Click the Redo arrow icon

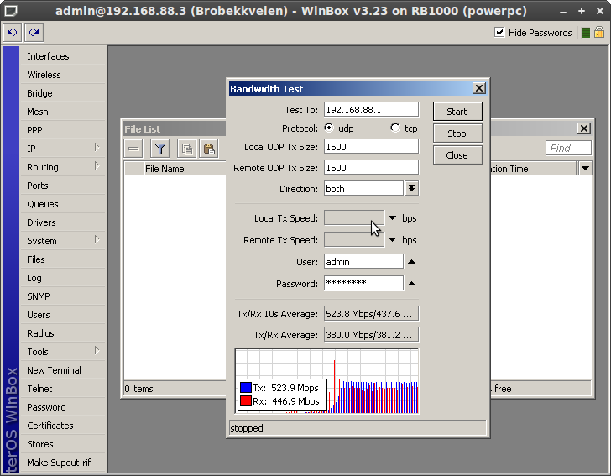(x=34, y=33)
